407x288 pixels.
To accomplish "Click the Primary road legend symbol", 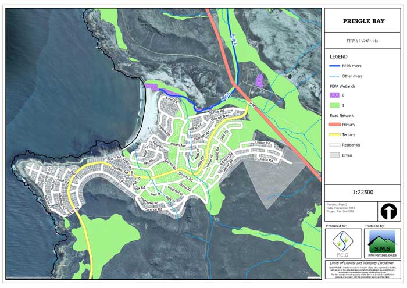I will [334, 125].
